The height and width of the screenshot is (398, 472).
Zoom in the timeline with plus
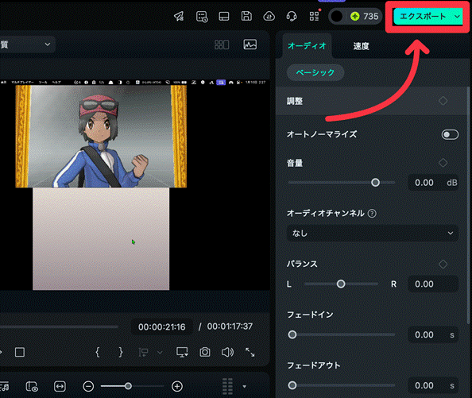177,387
